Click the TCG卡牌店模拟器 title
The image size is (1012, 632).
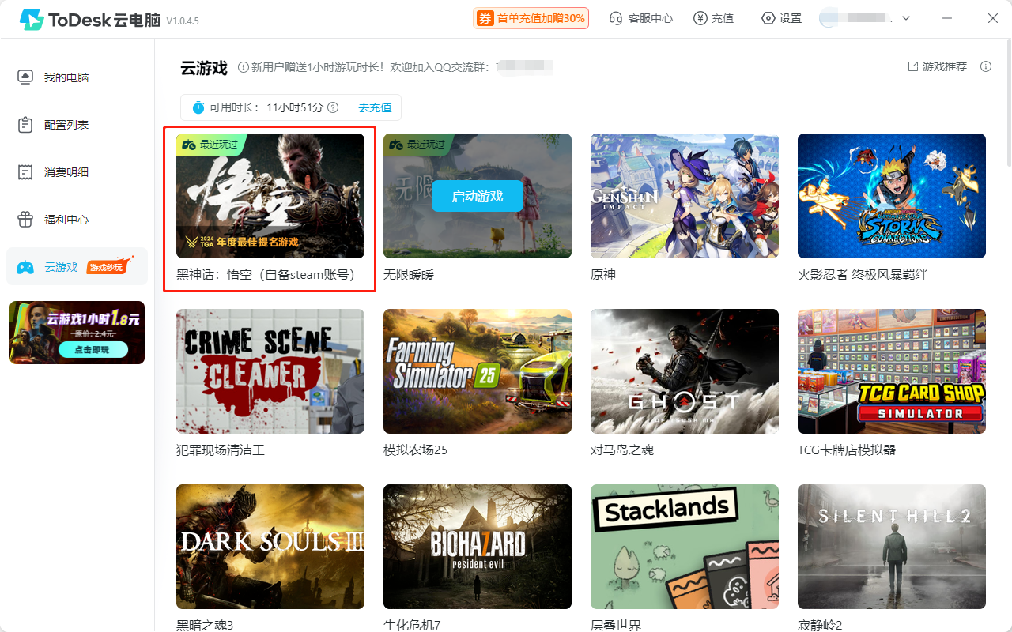[x=847, y=450]
